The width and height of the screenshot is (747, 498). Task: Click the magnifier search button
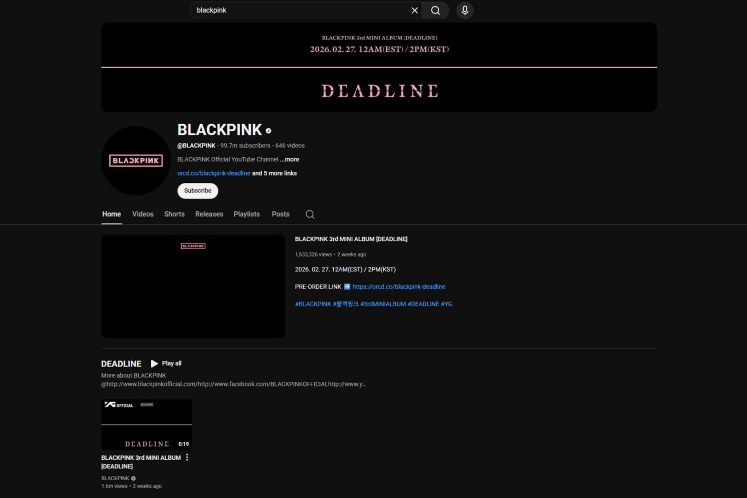pos(435,10)
